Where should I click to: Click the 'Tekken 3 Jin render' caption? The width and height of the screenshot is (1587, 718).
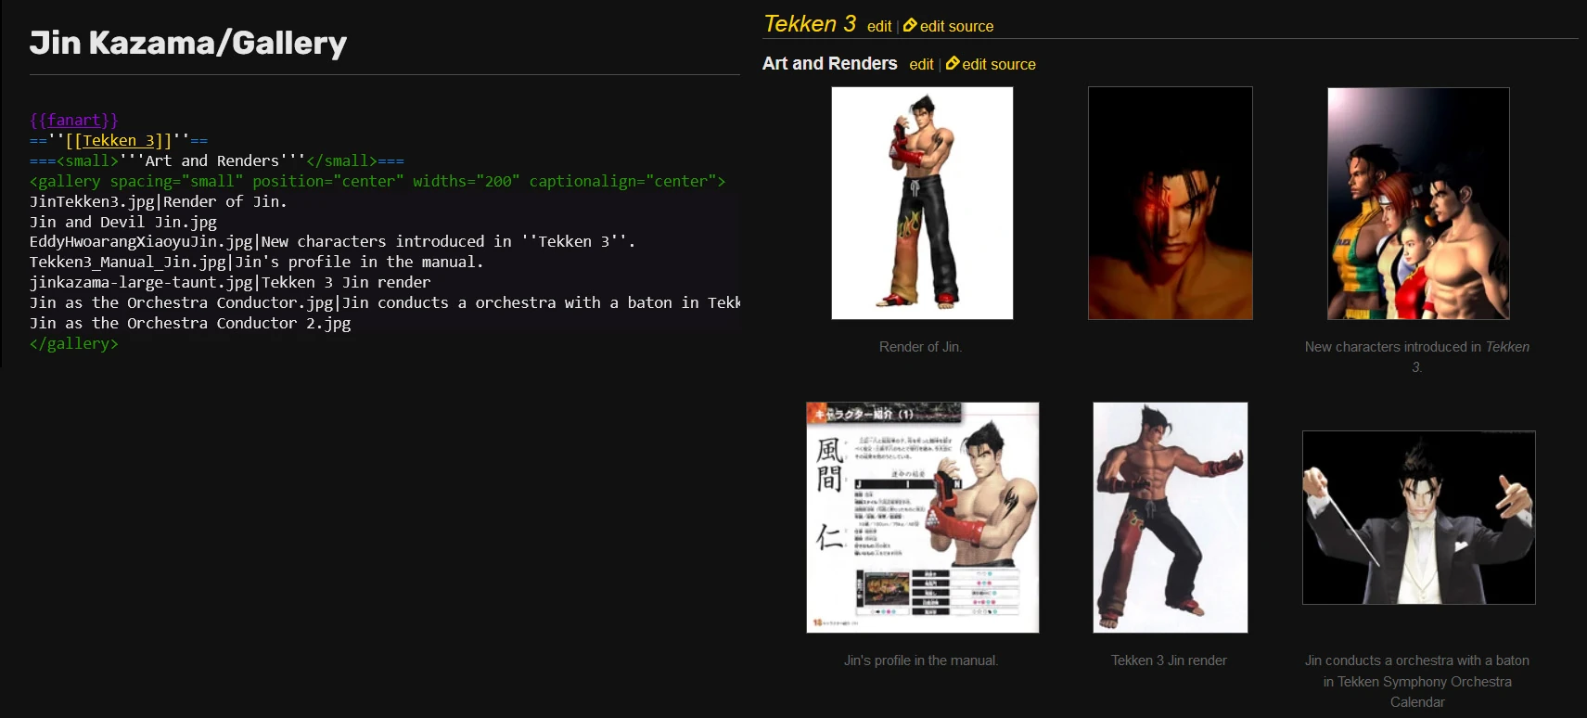1169,660
